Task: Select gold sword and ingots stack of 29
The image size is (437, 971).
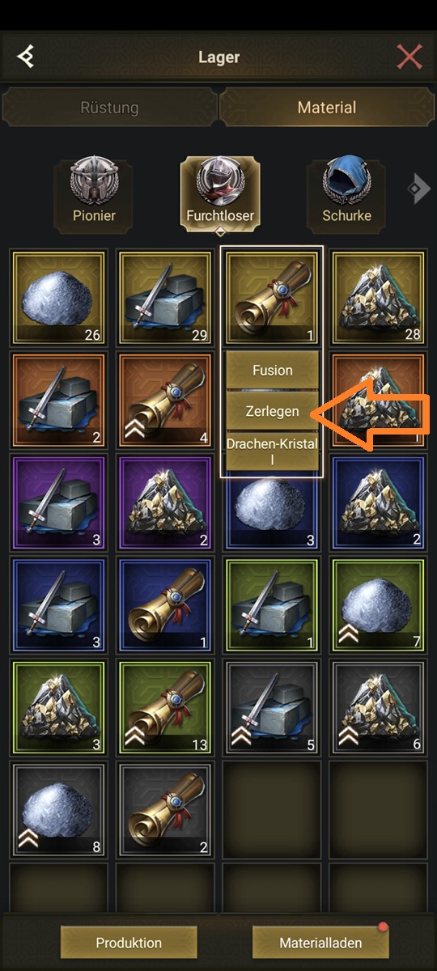Action: pyautogui.click(x=165, y=298)
